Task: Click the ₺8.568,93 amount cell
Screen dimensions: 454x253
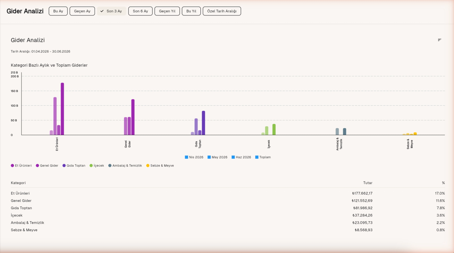Action: pos(364,230)
